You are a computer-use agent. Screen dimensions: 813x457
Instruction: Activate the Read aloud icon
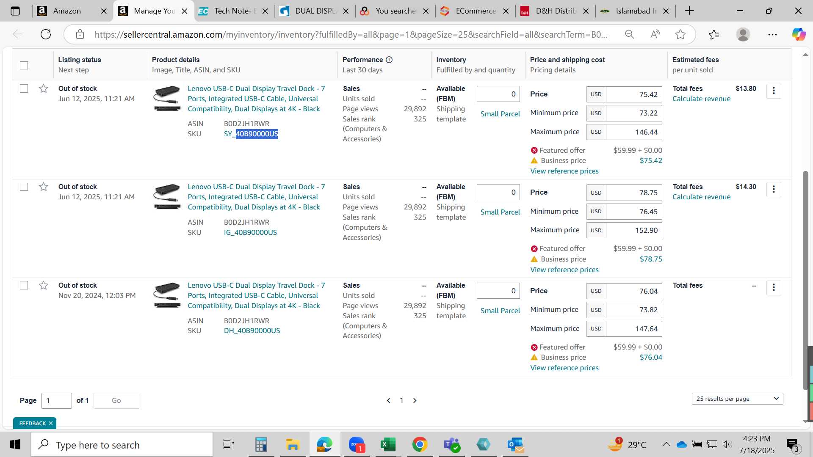[655, 34]
